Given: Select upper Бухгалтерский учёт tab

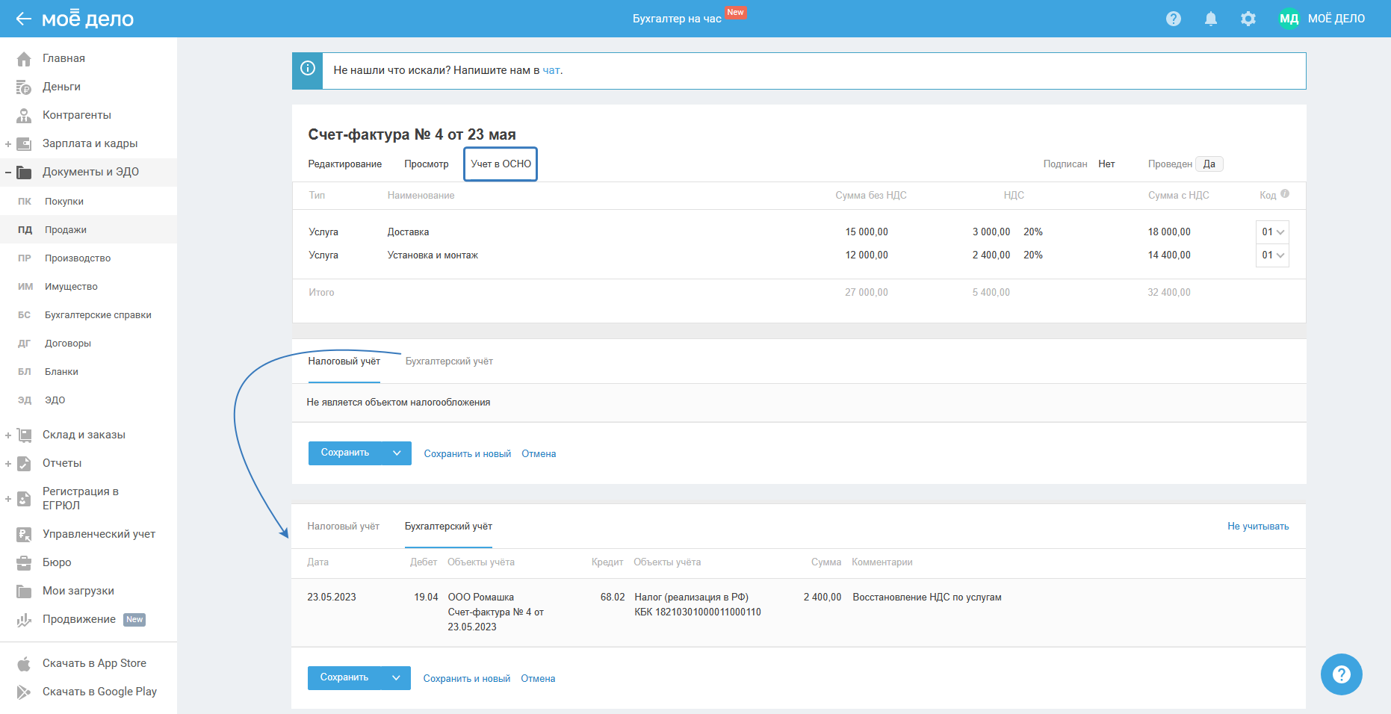Looking at the screenshot, I should coord(449,361).
